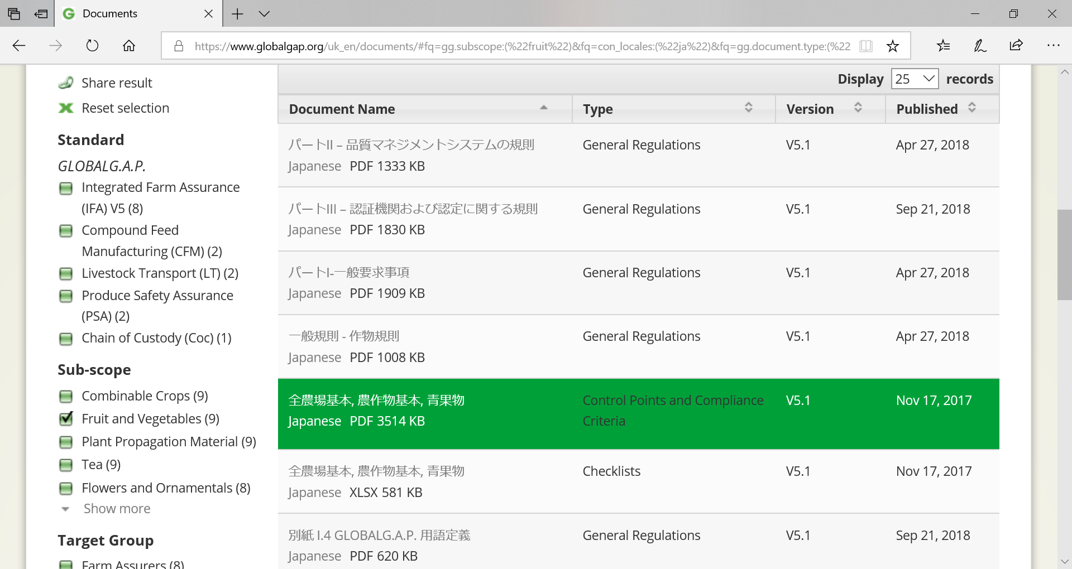Close the Documents tab
Screen dimensions: 1072x569
208,14
